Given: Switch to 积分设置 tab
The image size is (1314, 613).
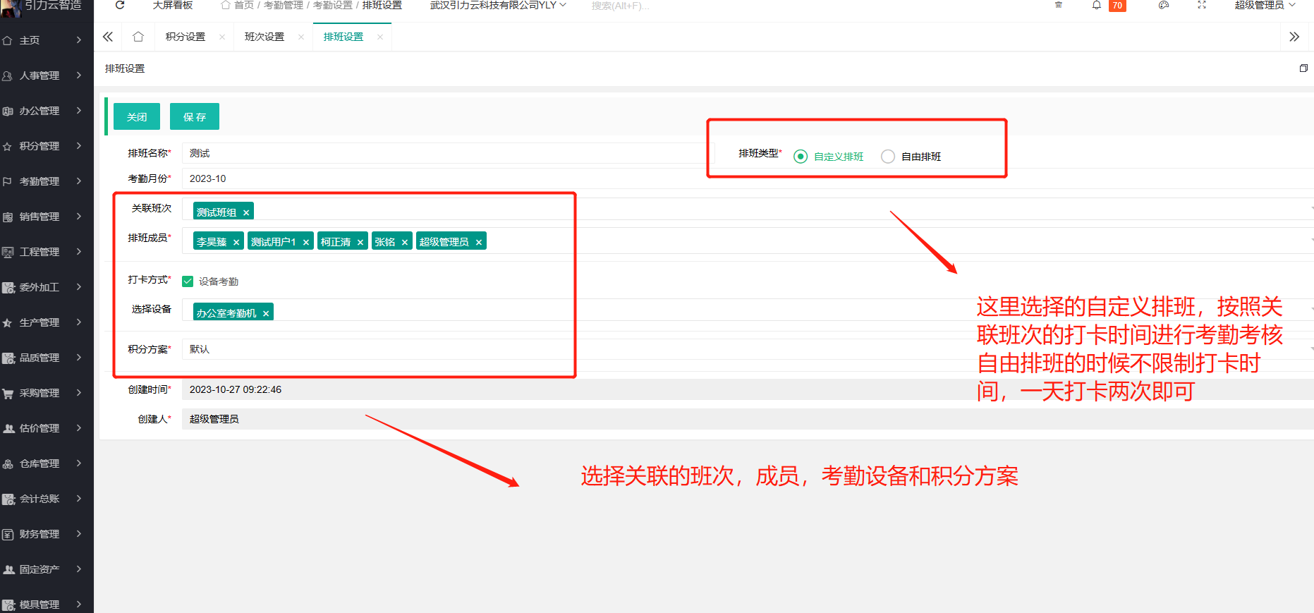Looking at the screenshot, I should coord(185,37).
